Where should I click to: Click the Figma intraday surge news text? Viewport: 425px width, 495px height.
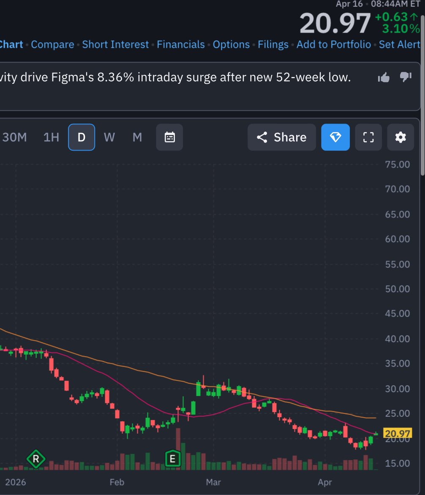175,77
